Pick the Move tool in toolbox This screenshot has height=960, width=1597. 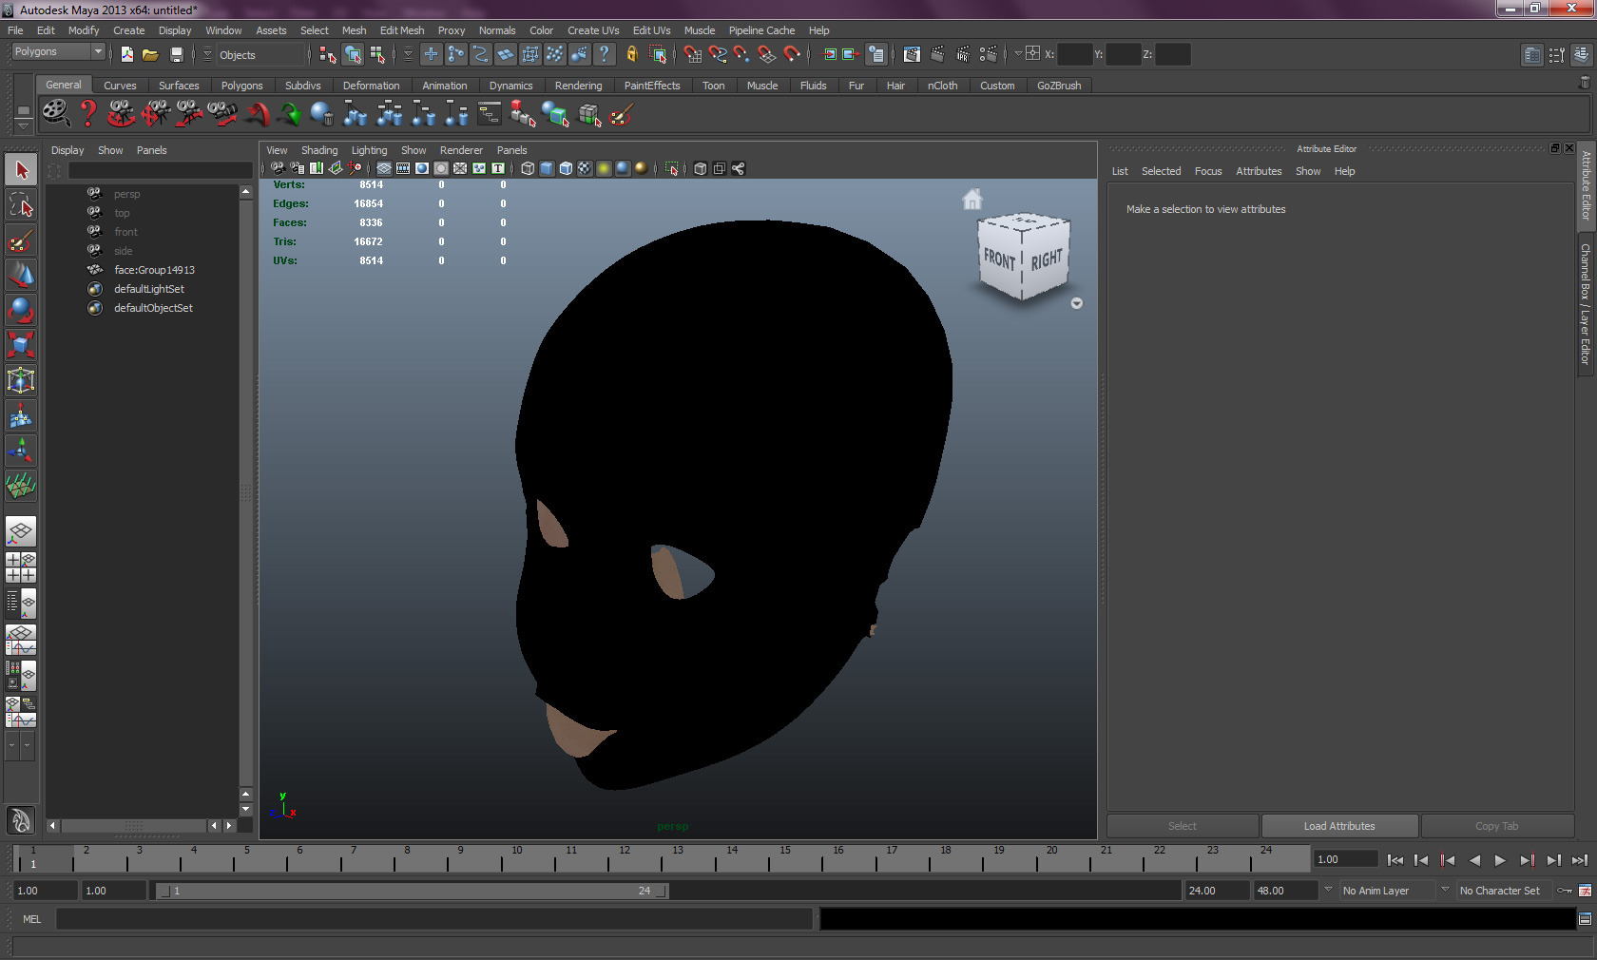pyautogui.click(x=21, y=276)
